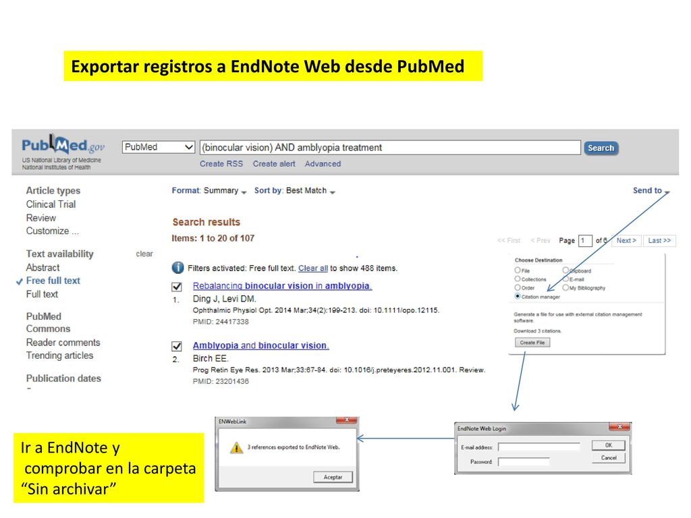Click PMID: 23201436 text

tap(221, 382)
